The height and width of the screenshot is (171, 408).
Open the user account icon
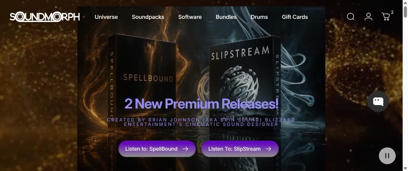369,17
